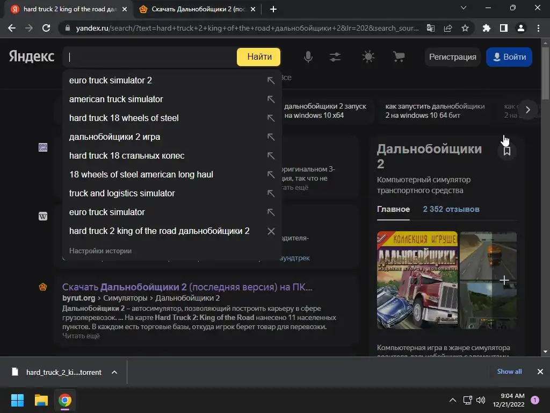Fill suggestion arrow for дальнобойщики 2 игра

coord(271,137)
